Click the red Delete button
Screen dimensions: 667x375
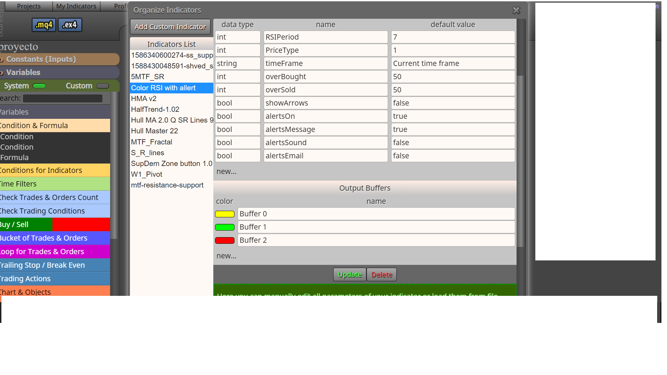pos(381,274)
